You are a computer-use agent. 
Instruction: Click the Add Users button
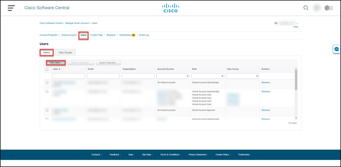56,62
